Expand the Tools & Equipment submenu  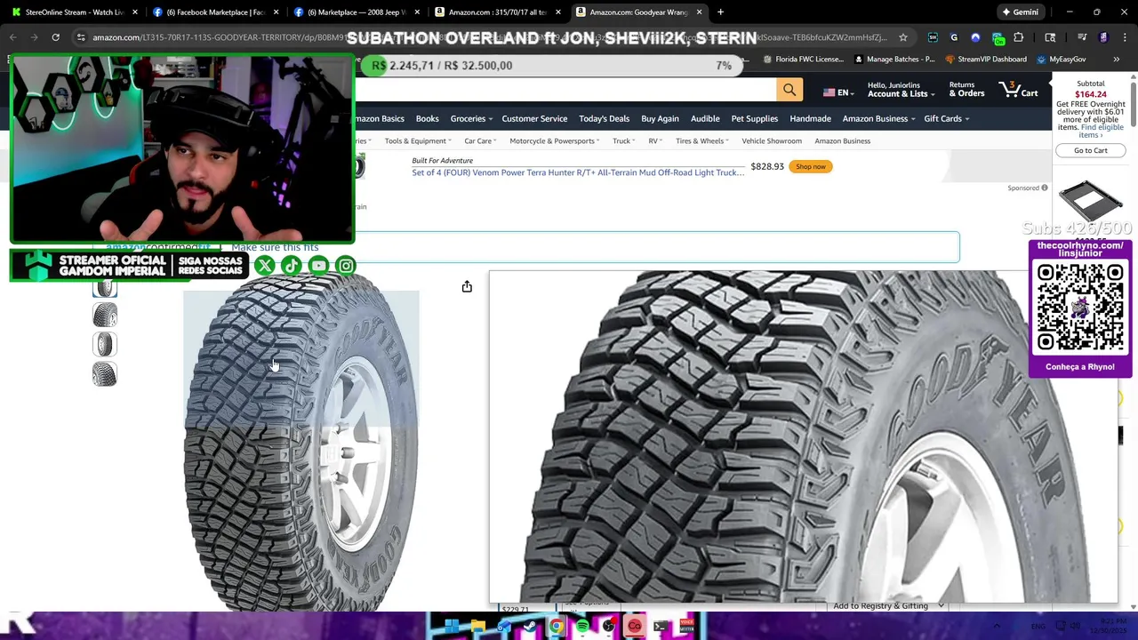[x=418, y=140]
